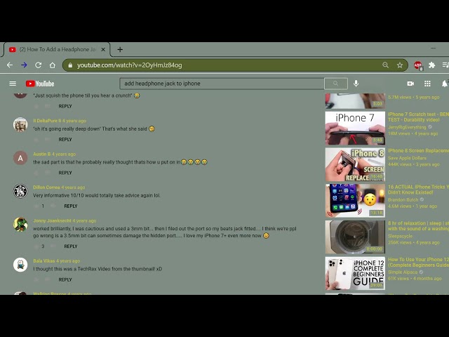This screenshot has height=337, width=449.
Task: Start voice search with the microphone icon
Action: [x=356, y=84]
